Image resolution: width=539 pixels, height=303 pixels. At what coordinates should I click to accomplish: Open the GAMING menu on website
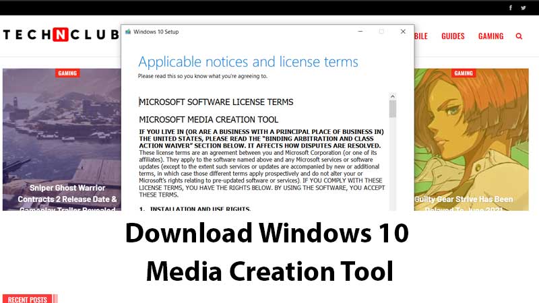point(490,36)
